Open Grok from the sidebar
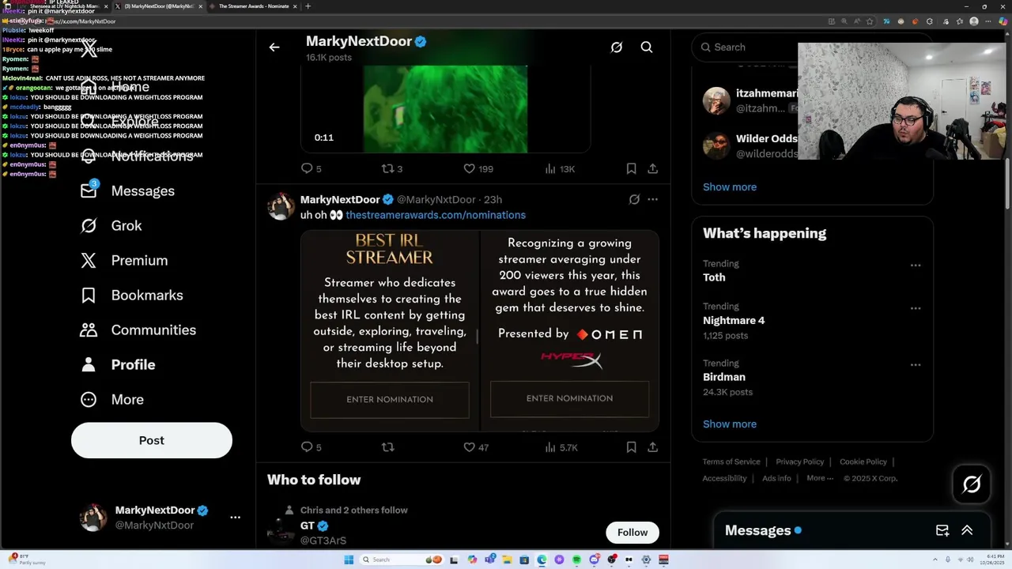This screenshot has height=569, width=1012. coord(111,225)
